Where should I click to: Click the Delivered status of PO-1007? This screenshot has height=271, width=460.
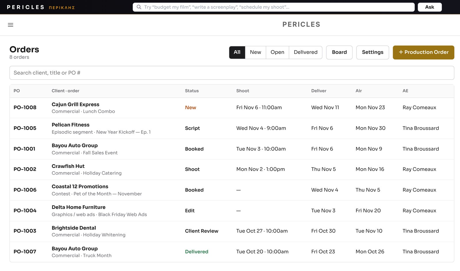[197, 252]
